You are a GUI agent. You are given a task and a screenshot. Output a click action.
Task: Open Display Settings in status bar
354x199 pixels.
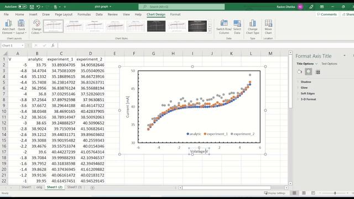click(275, 193)
